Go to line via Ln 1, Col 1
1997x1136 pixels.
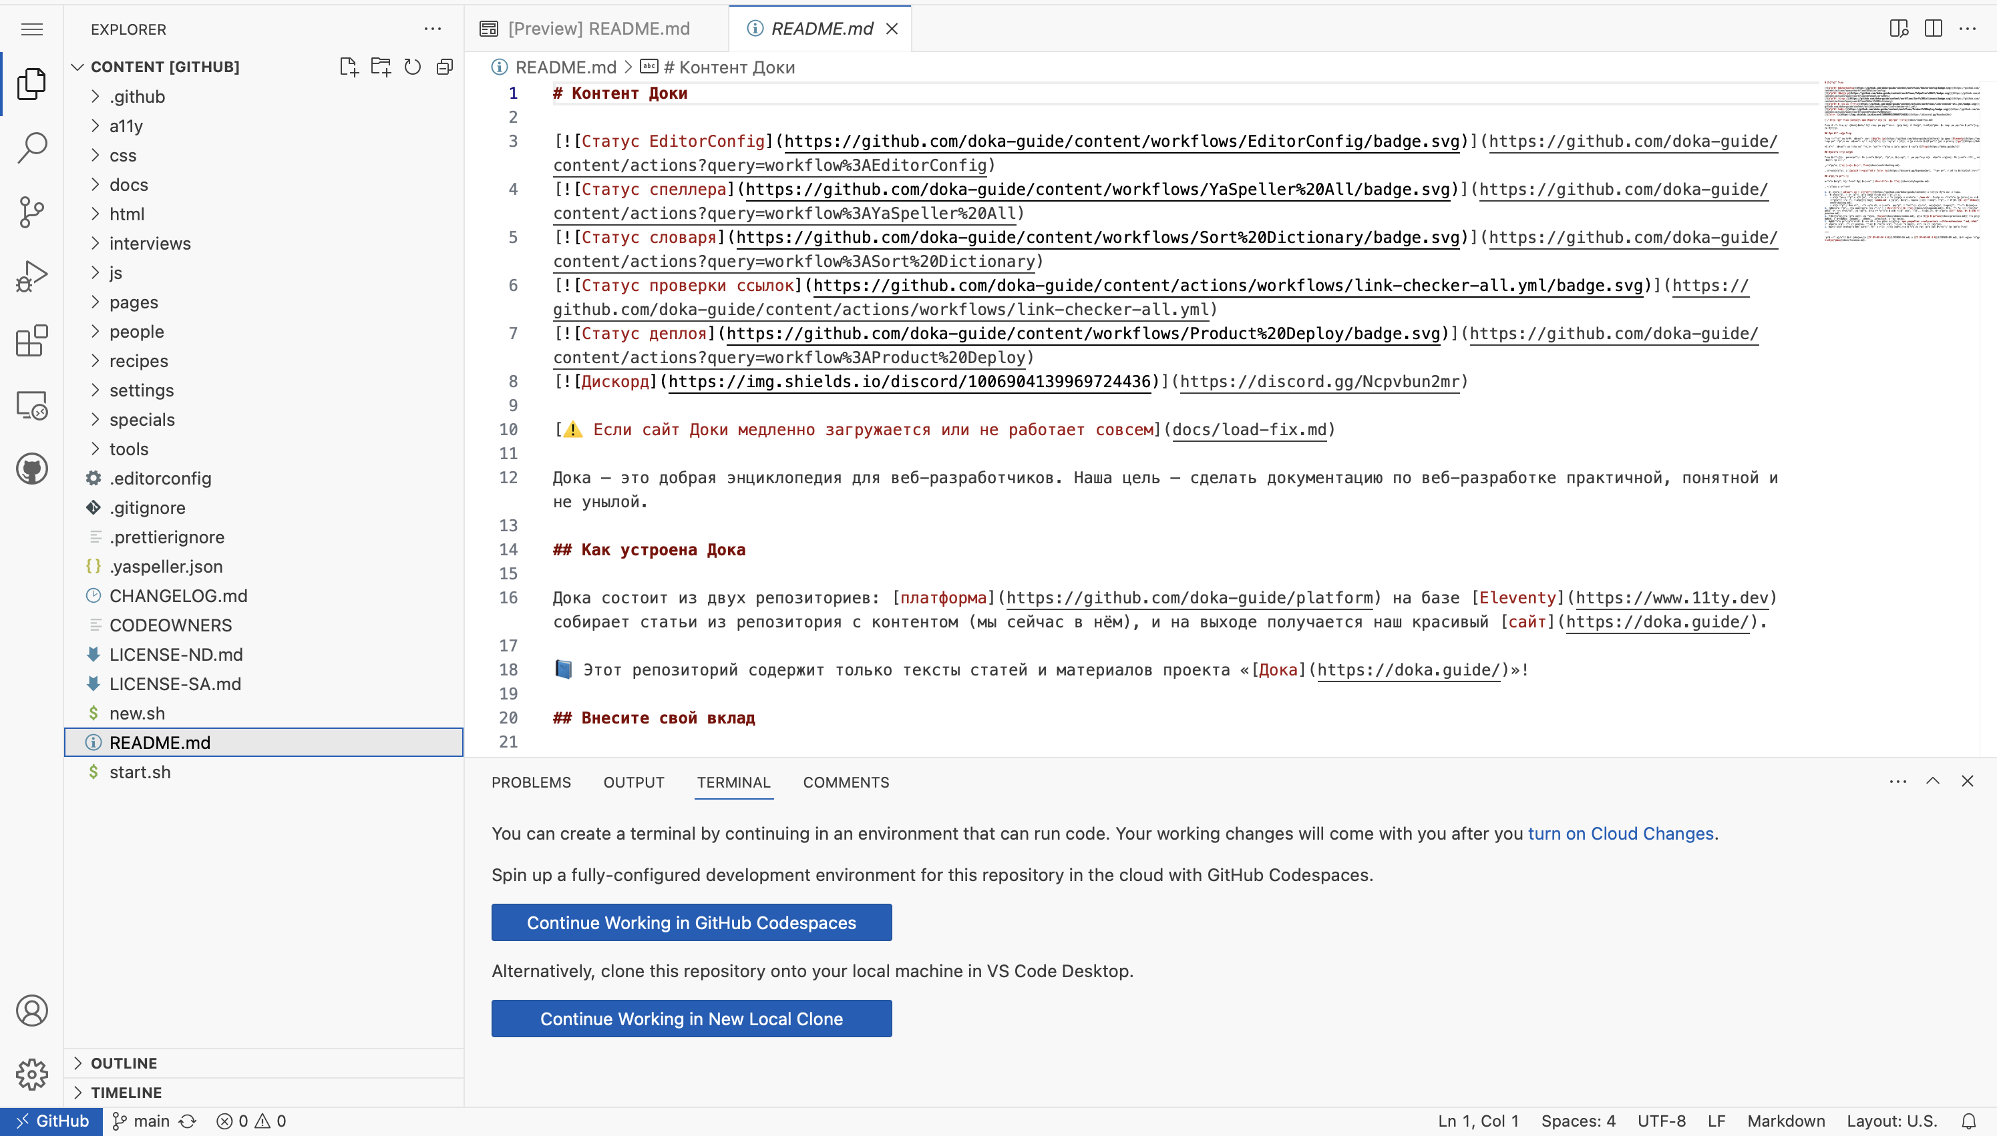pyautogui.click(x=1478, y=1121)
